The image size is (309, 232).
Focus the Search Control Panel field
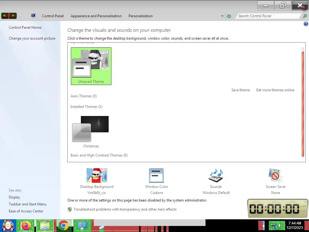[268, 16]
